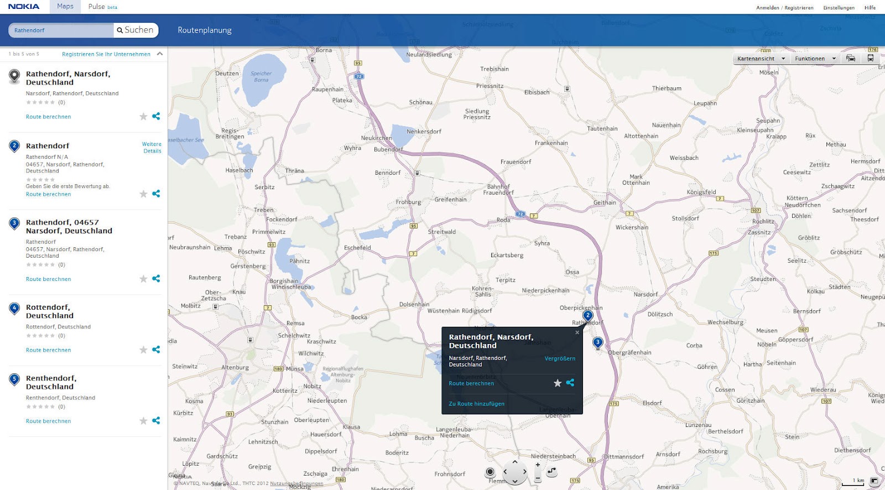Share result 2 Rathendorf
This screenshot has height=490, width=885.
[156, 194]
